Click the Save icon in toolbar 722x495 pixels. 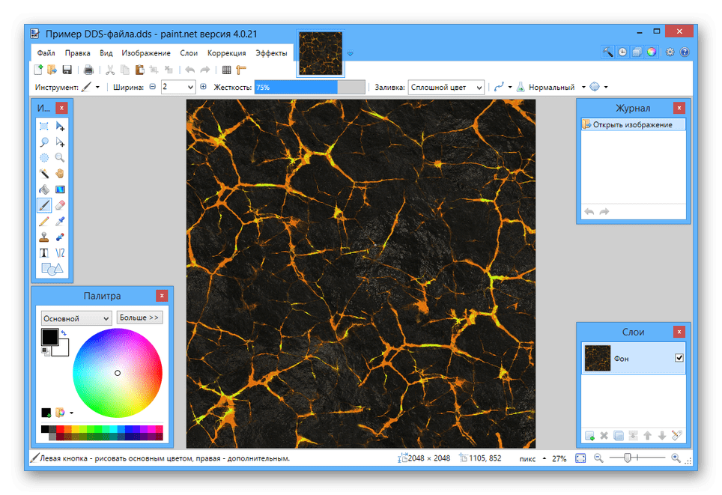(x=67, y=70)
